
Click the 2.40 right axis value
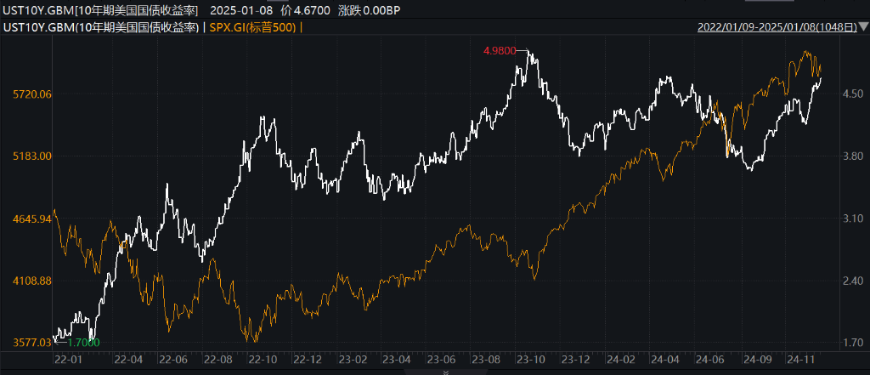pyautogui.click(x=852, y=281)
